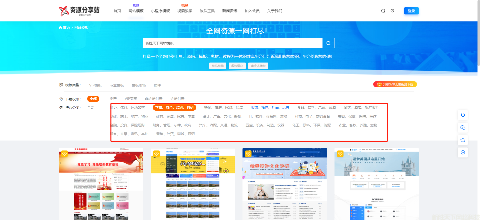Open WeChat chat bubble icon
This screenshot has width=480, height=220.
463,128
